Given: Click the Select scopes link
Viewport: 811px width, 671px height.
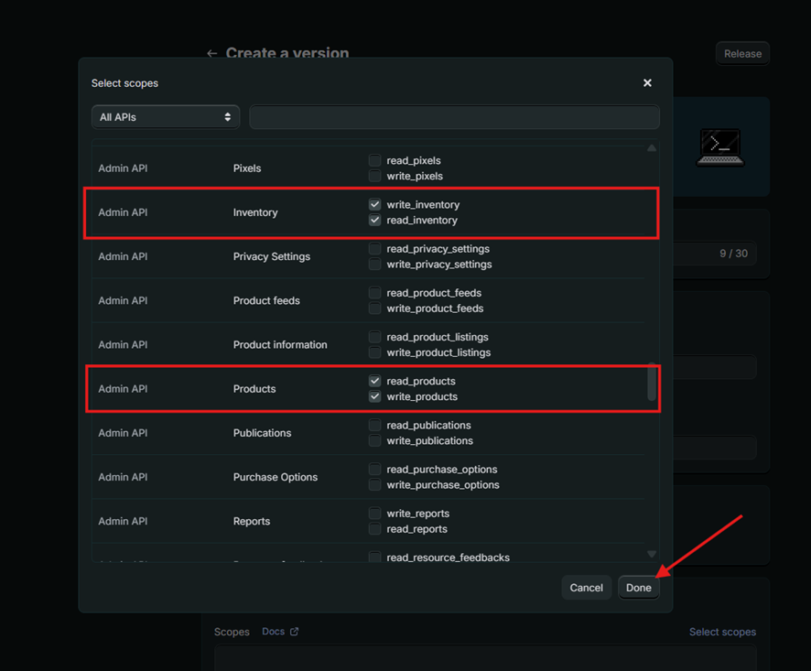Looking at the screenshot, I should (722, 632).
